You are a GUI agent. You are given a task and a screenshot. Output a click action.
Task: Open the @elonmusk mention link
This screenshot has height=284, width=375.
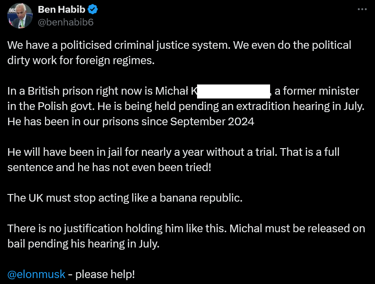[37, 274]
